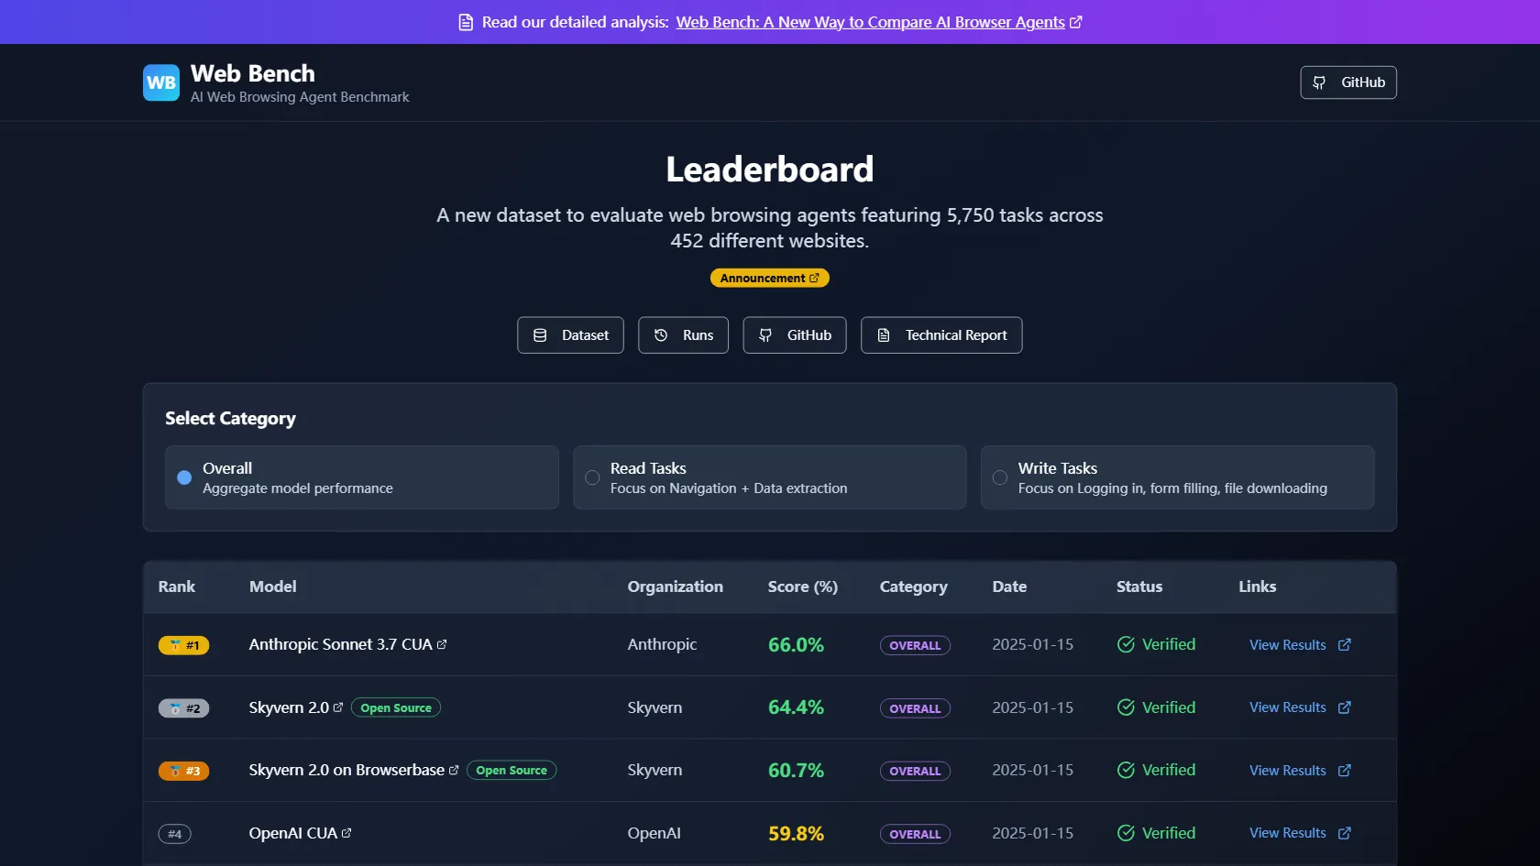Click the rank #2 medal badge

pos(183,708)
